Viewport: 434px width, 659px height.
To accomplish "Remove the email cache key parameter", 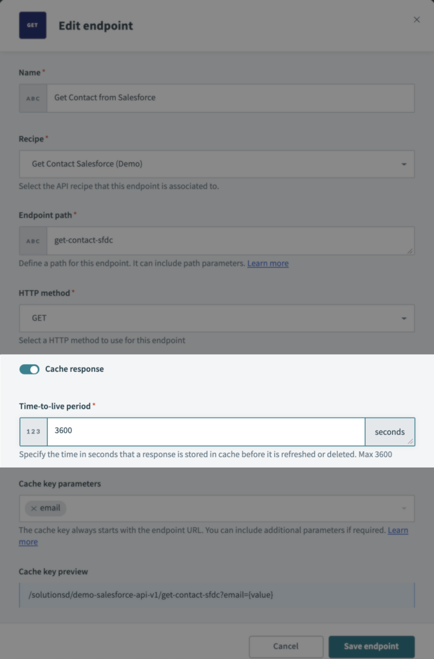I will coord(36,508).
